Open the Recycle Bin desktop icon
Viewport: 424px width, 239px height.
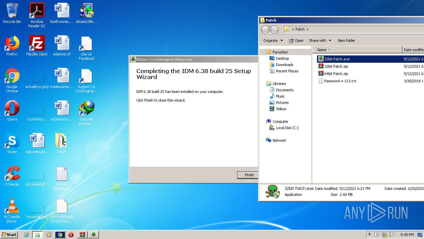(x=12, y=13)
